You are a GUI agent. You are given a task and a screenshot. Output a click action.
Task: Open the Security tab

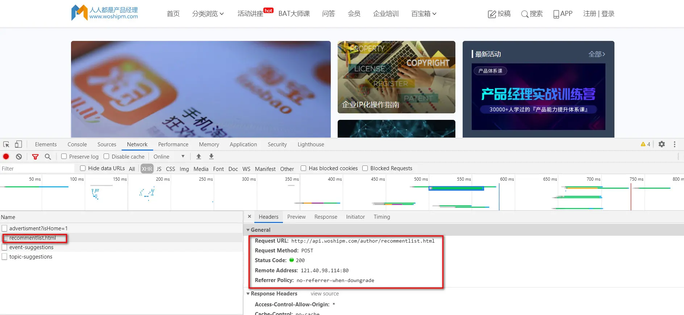coord(277,144)
